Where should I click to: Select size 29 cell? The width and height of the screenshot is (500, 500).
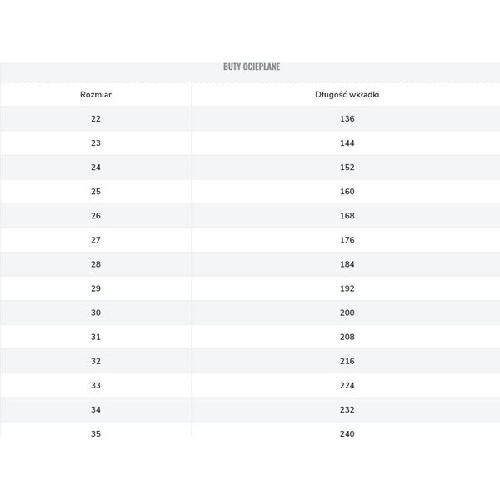tap(96, 288)
